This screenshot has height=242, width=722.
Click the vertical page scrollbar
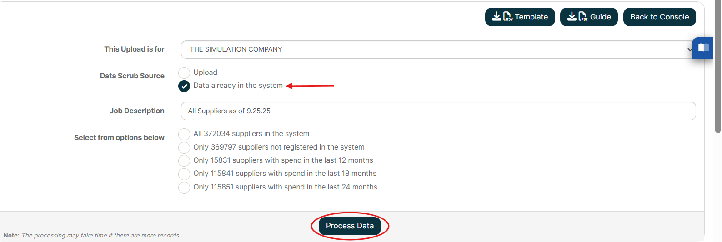[718, 68]
